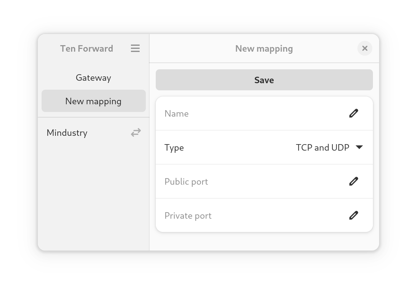Screen dimensions: 417x292
Task: Open the hamburger main menu
Action: (x=135, y=48)
